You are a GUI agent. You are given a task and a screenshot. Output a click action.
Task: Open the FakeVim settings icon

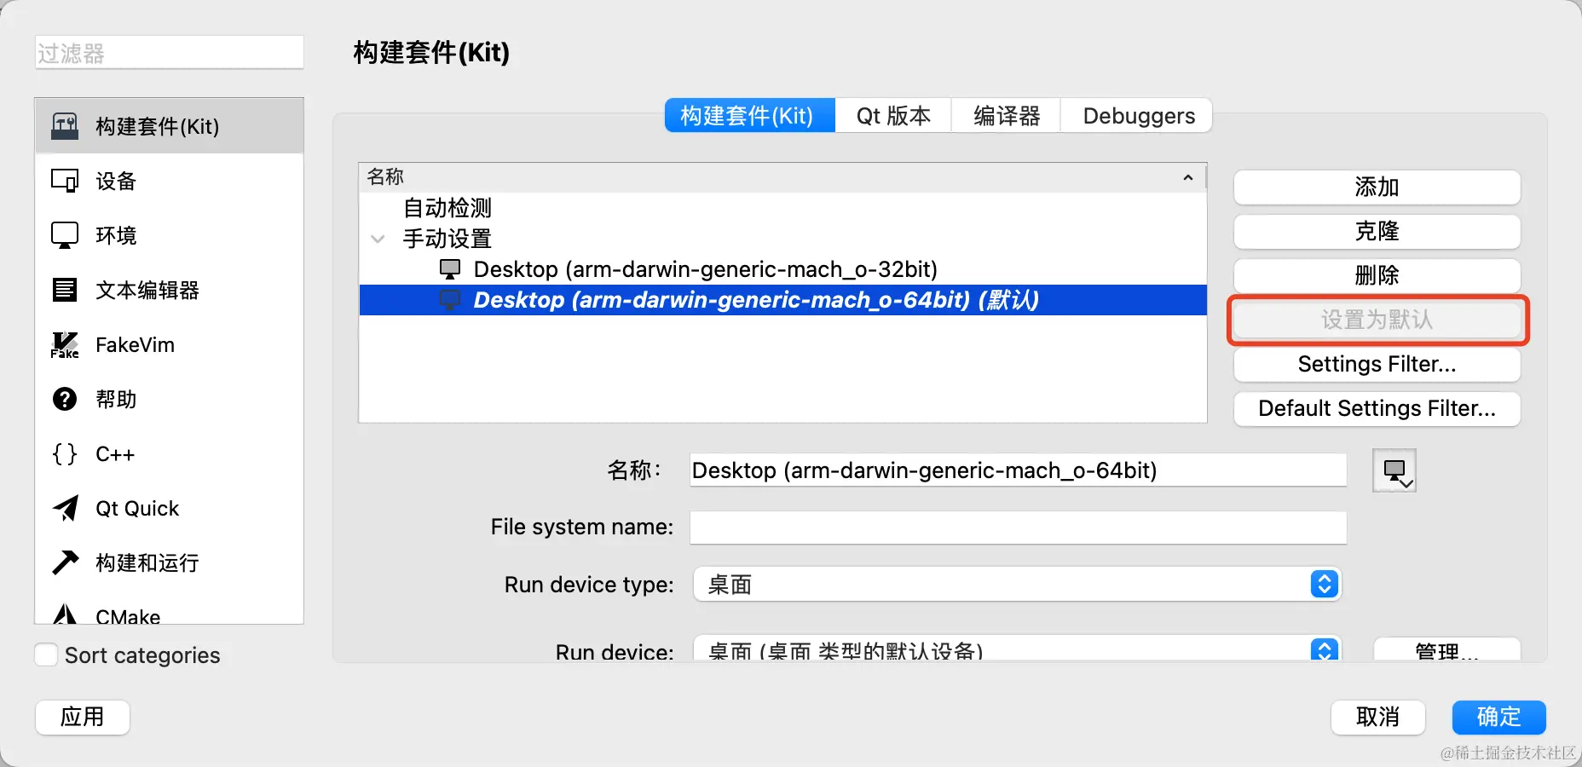click(x=65, y=344)
